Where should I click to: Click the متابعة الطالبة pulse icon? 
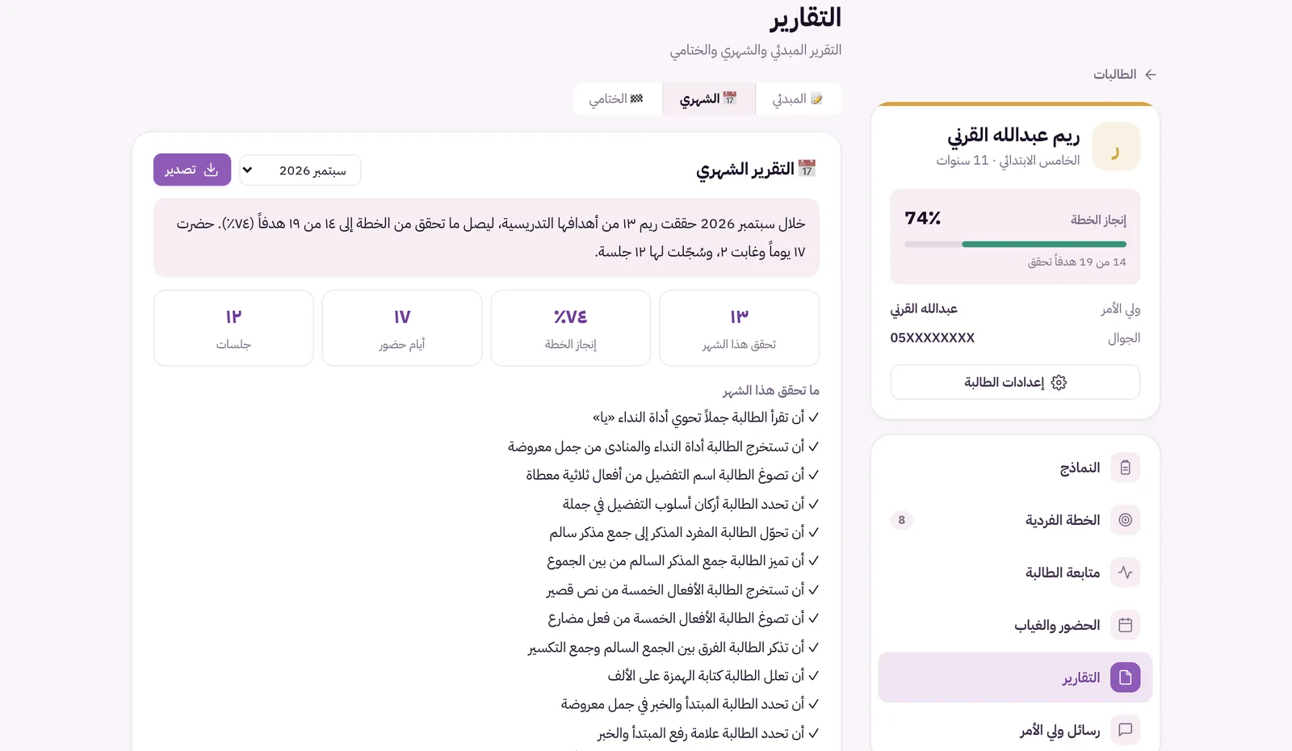1126,573
